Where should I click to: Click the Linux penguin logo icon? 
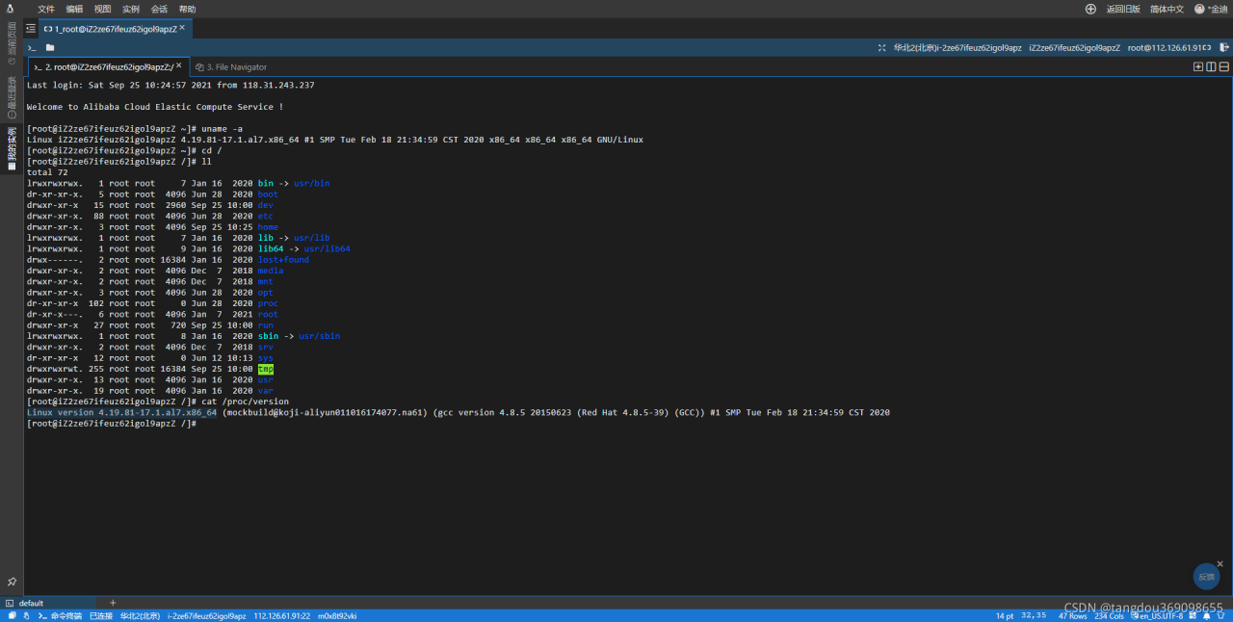(11, 9)
